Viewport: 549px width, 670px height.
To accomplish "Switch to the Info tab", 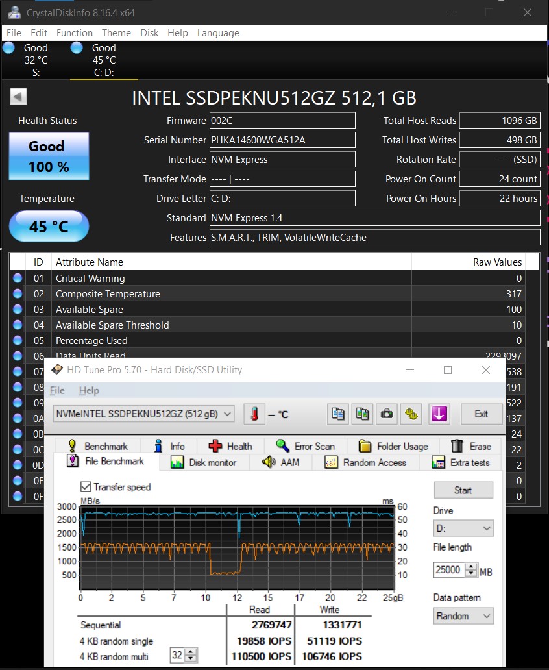I will click(169, 446).
